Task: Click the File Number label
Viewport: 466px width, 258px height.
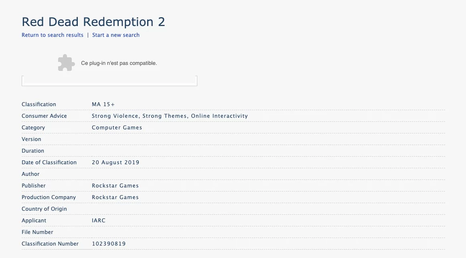Action: coord(37,232)
